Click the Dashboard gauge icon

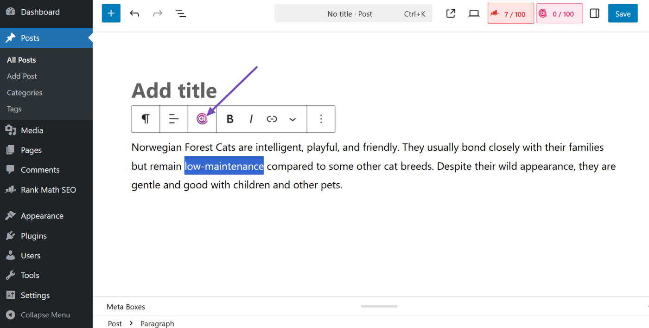point(11,12)
